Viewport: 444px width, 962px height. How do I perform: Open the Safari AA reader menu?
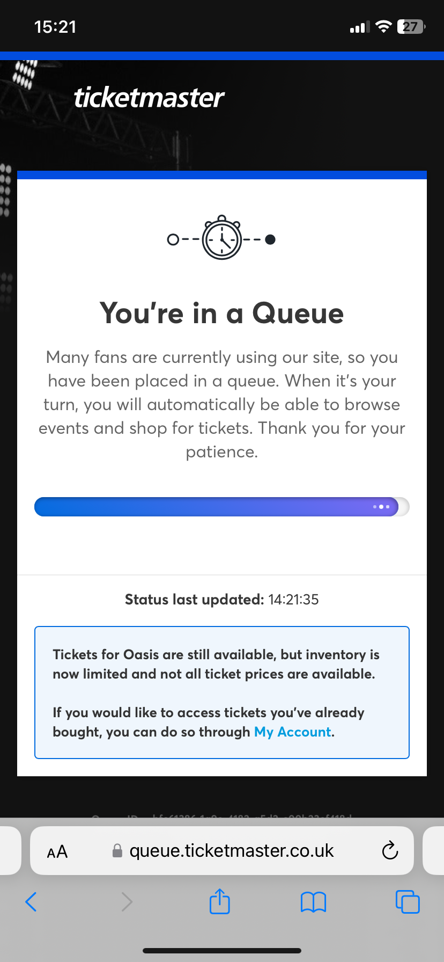pyautogui.click(x=57, y=851)
